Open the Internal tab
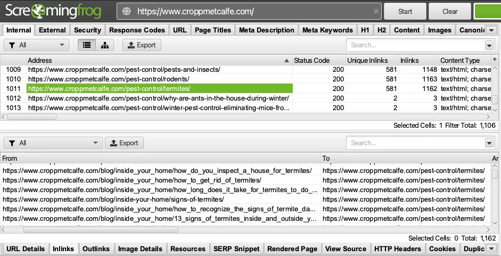 pos(19,30)
